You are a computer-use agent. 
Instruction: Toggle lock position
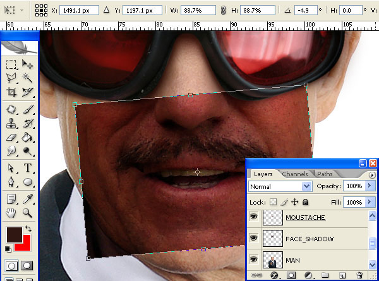pos(294,202)
